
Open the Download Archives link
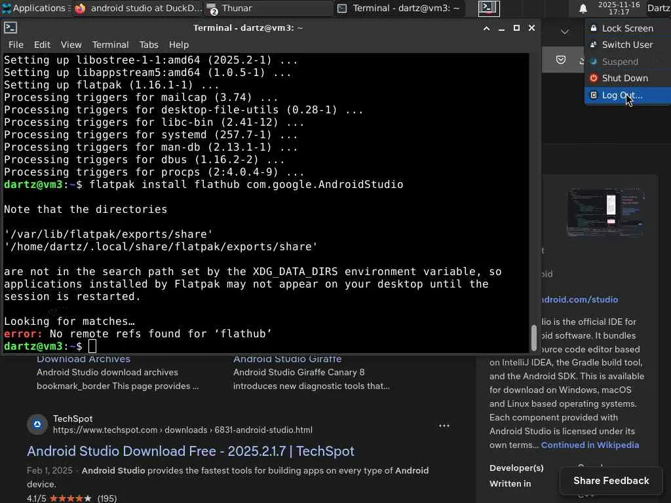[83, 359]
